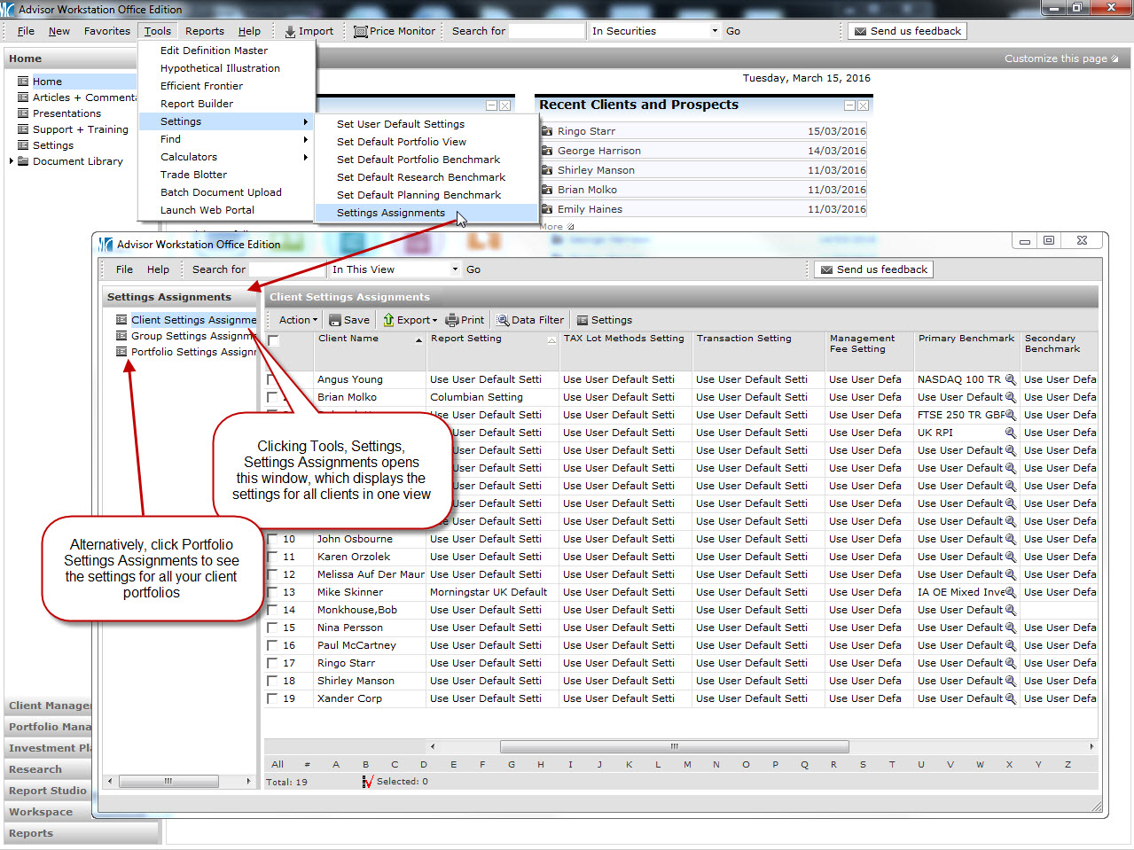Check the select-all checkbox in table header
Viewport: 1134px width, 850px height.
pos(274,340)
